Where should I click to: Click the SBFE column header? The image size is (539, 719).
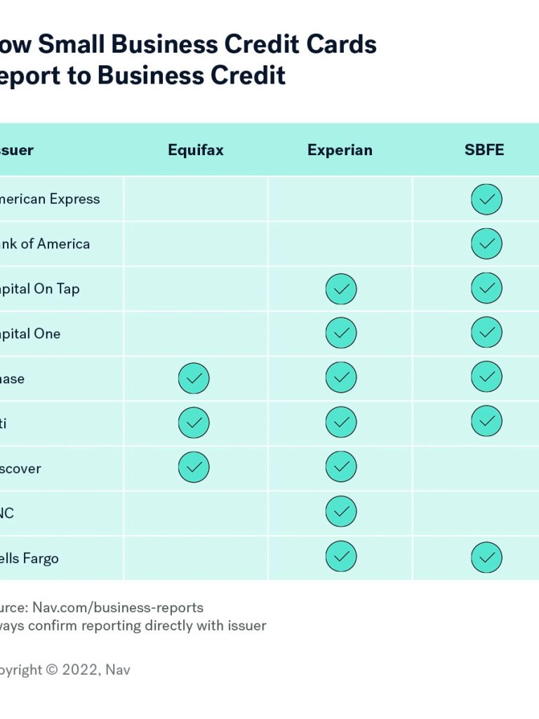484,150
